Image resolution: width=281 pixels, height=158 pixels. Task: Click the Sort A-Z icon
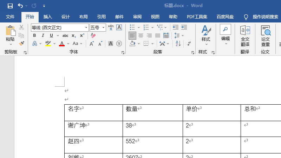pyautogui.click(x=178, y=44)
